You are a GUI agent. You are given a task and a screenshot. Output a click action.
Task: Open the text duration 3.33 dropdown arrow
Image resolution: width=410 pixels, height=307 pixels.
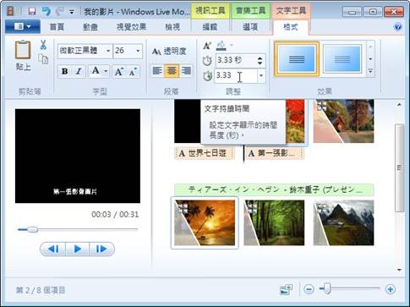(x=261, y=75)
